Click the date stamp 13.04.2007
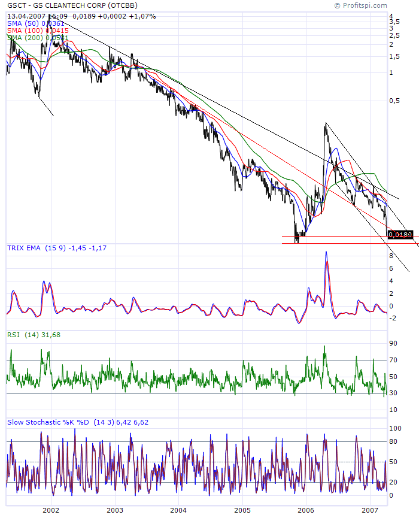 pyautogui.click(x=26, y=16)
